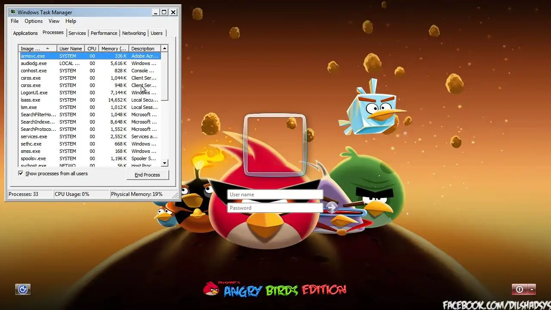Click the Task Manager resize grip corner

click(x=175, y=195)
